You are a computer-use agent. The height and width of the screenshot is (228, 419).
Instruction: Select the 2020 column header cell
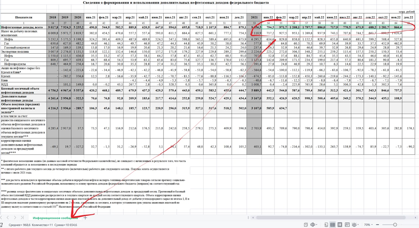click(78, 17)
